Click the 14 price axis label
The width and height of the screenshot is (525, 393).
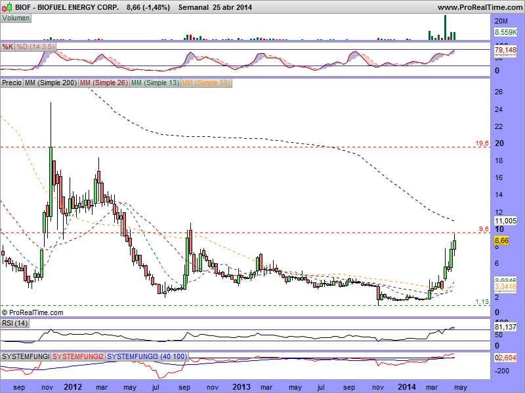click(499, 195)
